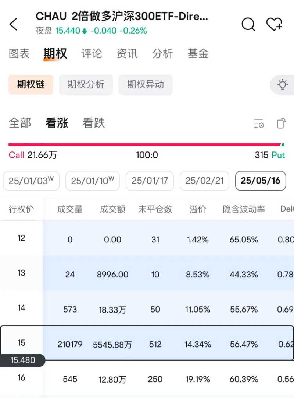This screenshot has width=294, height=398.
Task: Pick the 25/02/21 expiration date
Action: [204, 181]
